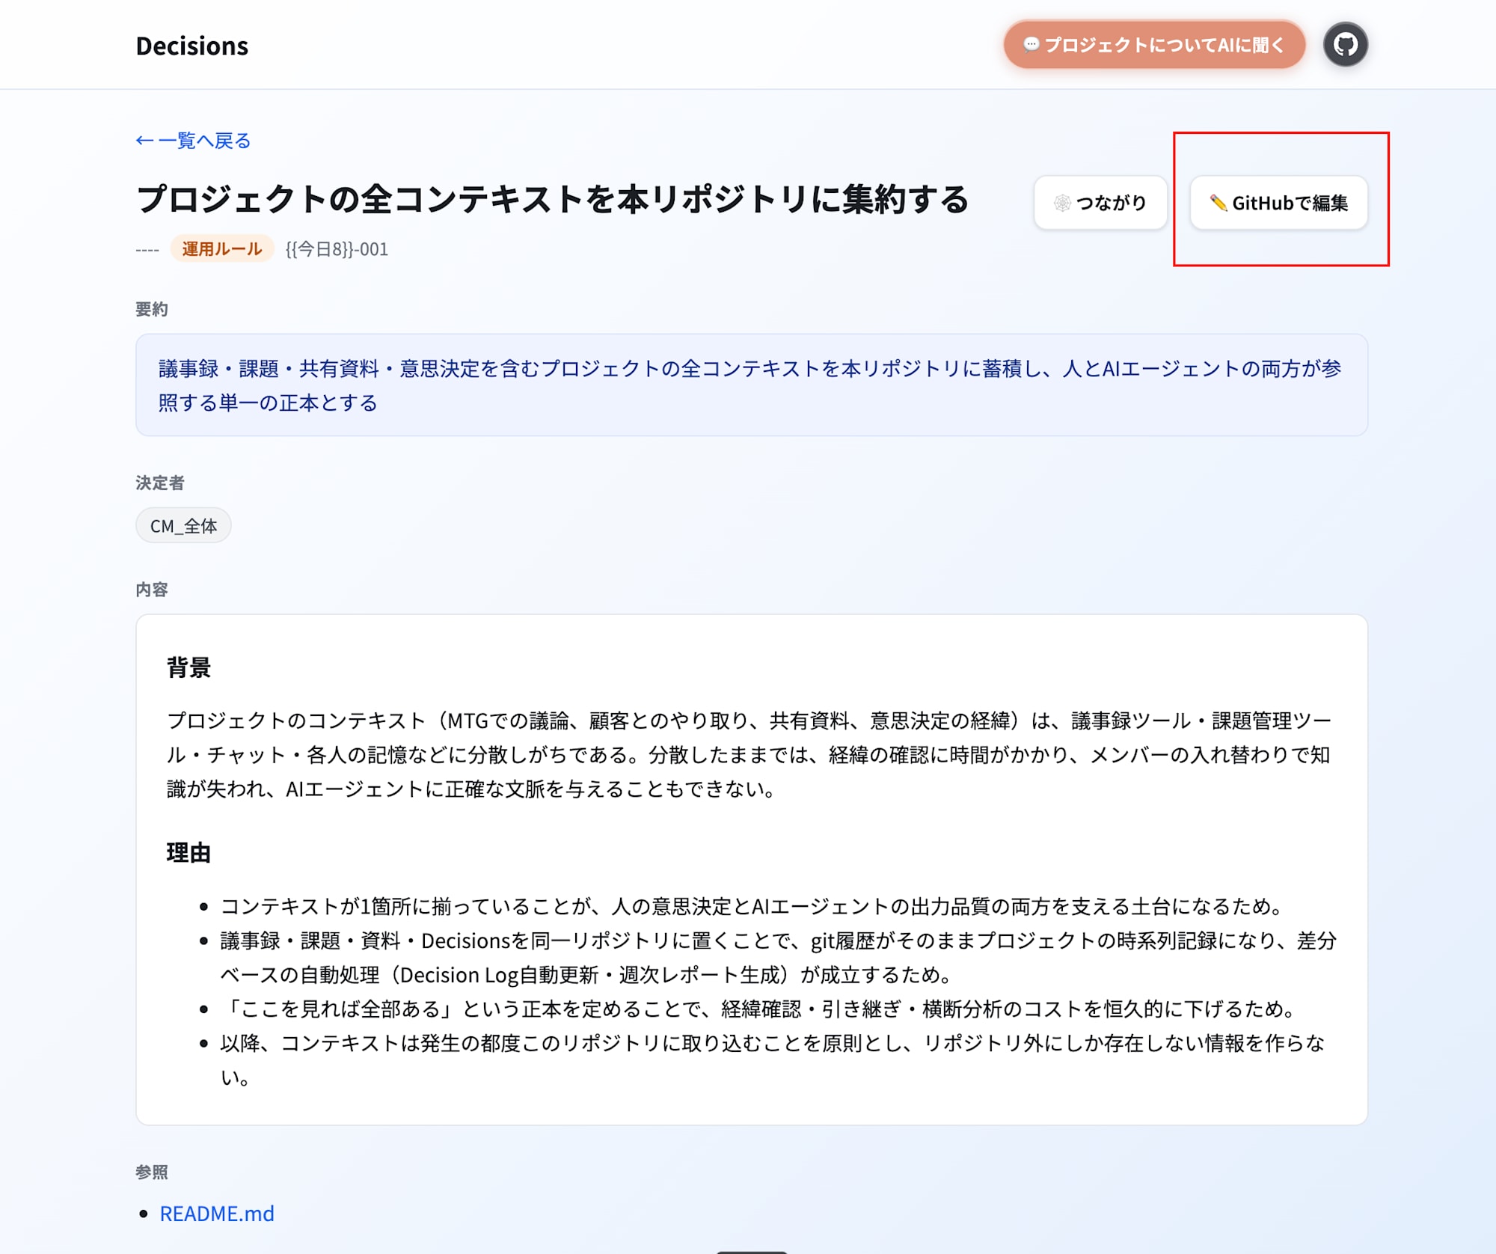Image resolution: width=1496 pixels, height=1254 pixels.
Task: Click the chat bubble icon on AI button
Action: click(1031, 45)
